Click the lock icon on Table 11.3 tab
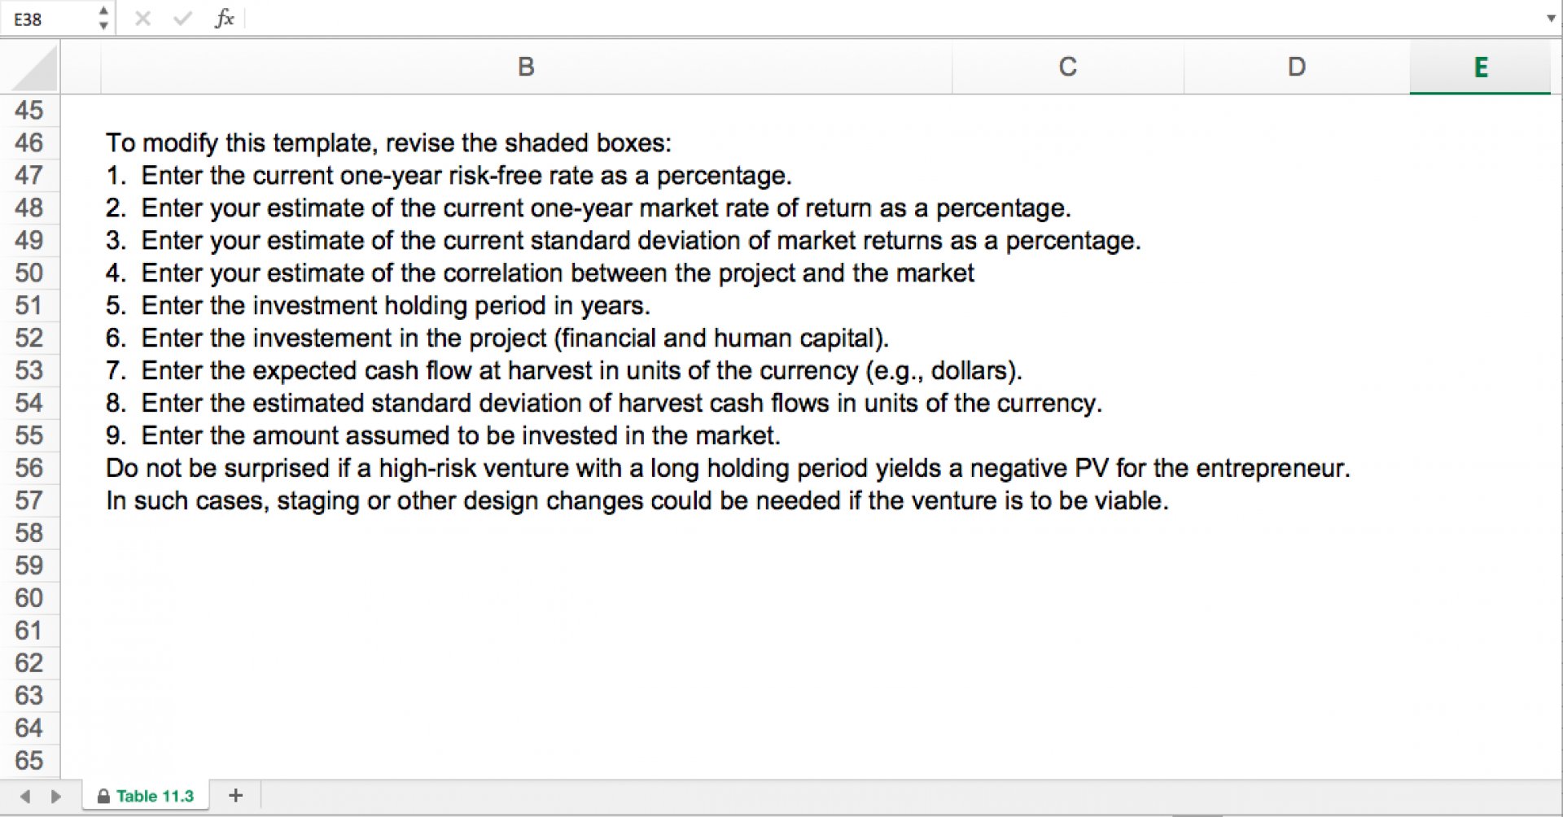The image size is (1563, 817). pyautogui.click(x=103, y=796)
